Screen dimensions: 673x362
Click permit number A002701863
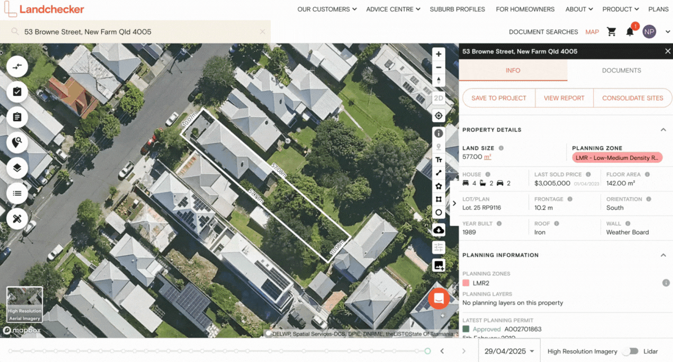click(522, 329)
